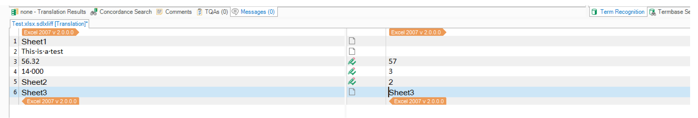The image size is (698, 118).
Task: Click the target cell containing Sheet3
Action: (x=401, y=93)
